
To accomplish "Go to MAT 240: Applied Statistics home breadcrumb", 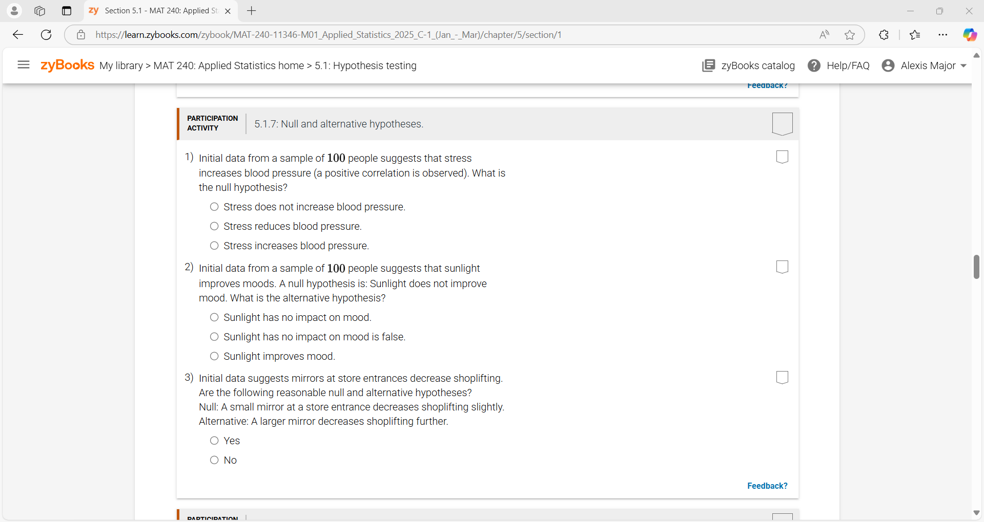I will (229, 66).
